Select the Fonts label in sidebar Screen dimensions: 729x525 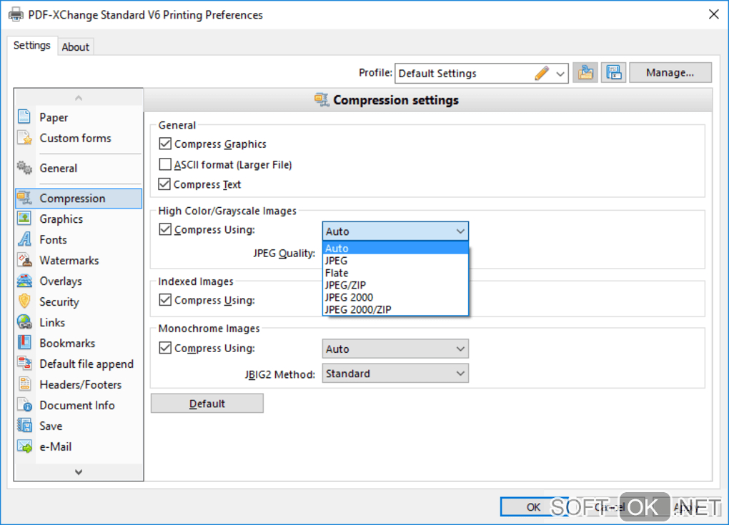[53, 240]
